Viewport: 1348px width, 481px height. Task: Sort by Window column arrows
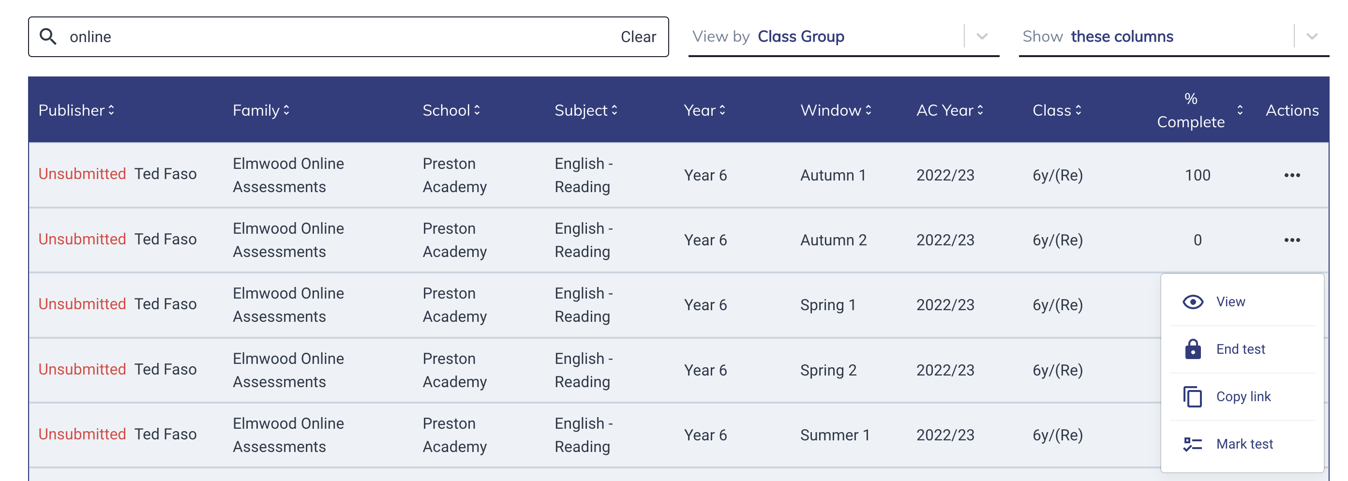pyautogui.click(x=868, y=110)
